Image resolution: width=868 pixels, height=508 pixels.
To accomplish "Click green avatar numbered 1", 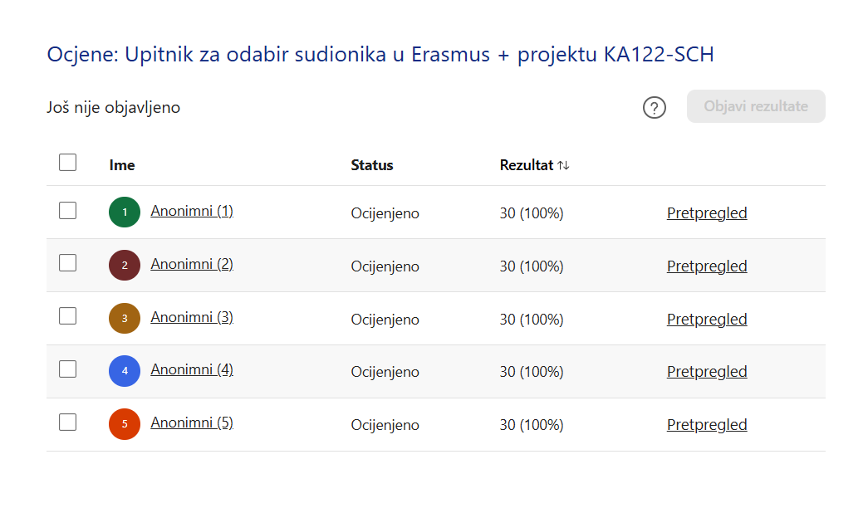I will [x=125, y=212].
